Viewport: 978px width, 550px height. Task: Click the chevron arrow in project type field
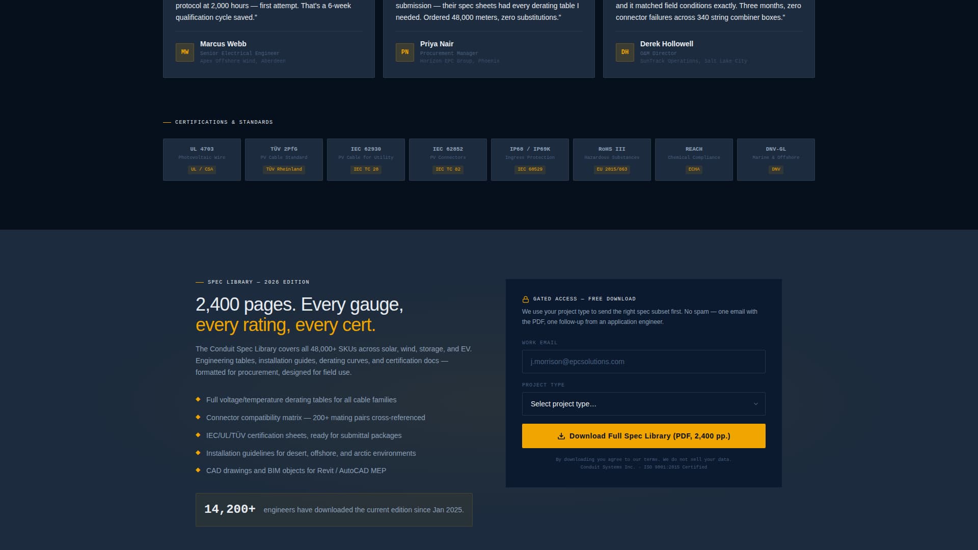[755, 404]
